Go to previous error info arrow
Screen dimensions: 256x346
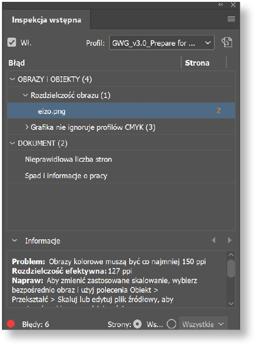pos(213,240)
